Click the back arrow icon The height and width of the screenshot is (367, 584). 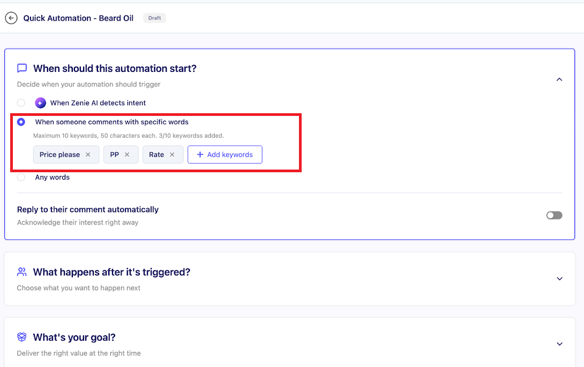(x=11, y=18)
